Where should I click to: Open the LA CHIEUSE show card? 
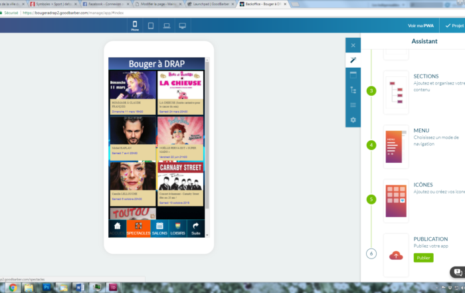point(180,92)
